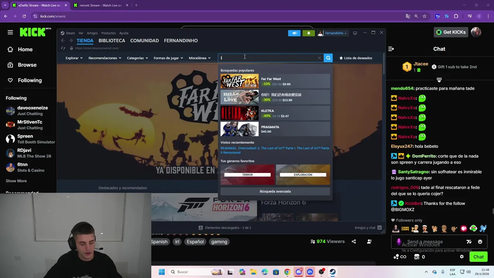
Task: Select the EXPLORACIÓN genre tile
Action: [x=303, y=175]
